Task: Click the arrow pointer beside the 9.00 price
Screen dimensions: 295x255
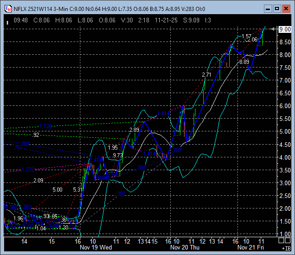Action: (274, 29)
